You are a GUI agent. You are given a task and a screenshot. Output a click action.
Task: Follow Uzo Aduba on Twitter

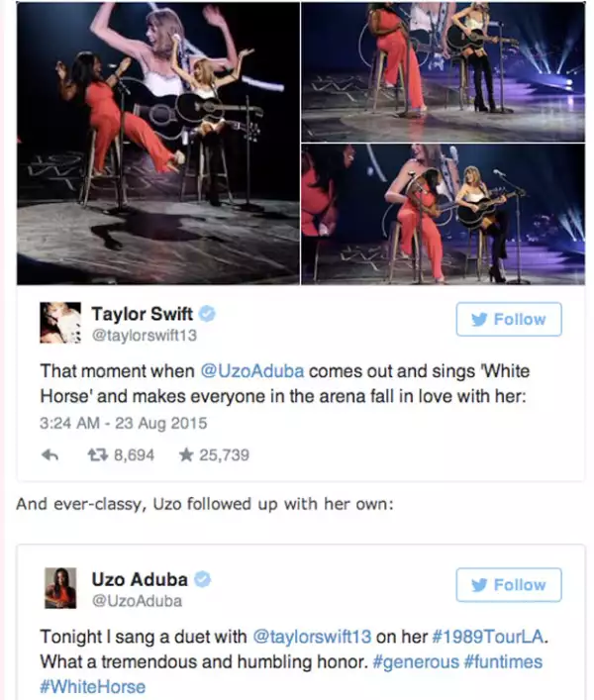pos(509,585)
